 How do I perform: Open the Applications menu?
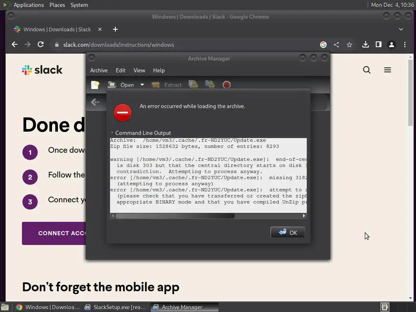coord(29,5)
